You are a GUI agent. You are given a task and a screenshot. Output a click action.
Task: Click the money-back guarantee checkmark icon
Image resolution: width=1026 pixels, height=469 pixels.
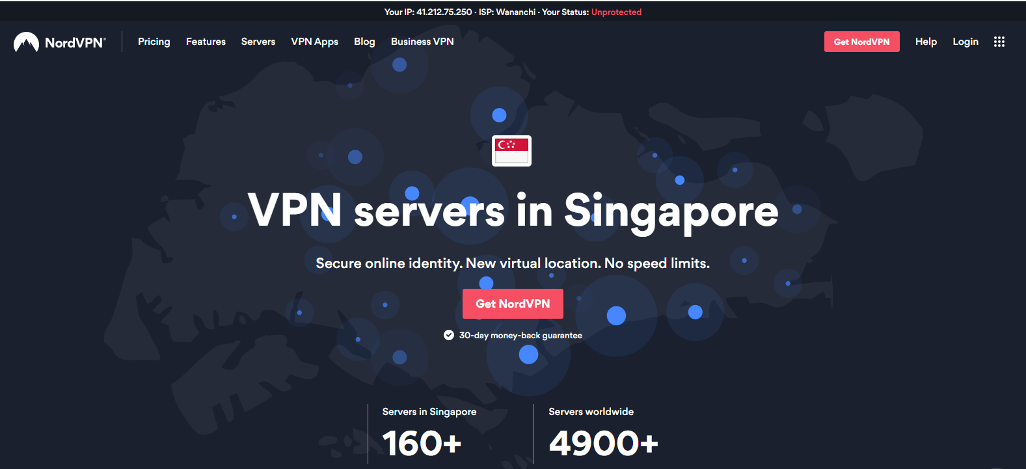point(449,335)
